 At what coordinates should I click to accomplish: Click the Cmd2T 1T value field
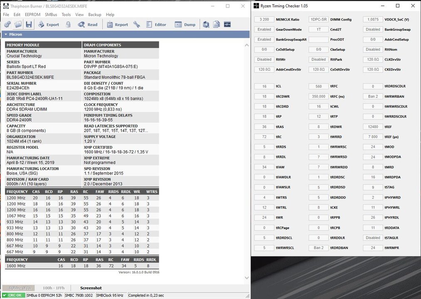318,29
